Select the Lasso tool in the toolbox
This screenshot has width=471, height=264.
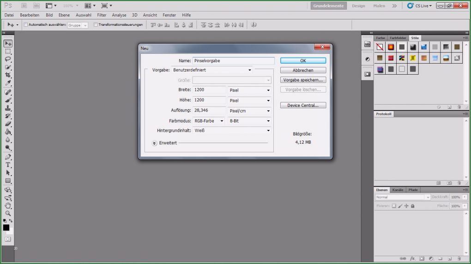8,59
